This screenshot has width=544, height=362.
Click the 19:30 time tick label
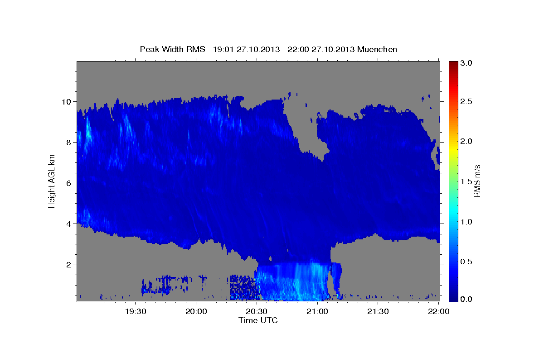coord(136,311)
